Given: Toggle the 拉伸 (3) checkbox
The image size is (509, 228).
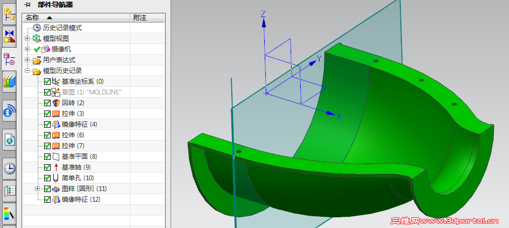Looking at the screenshot, I should click(x=47, y=114).
